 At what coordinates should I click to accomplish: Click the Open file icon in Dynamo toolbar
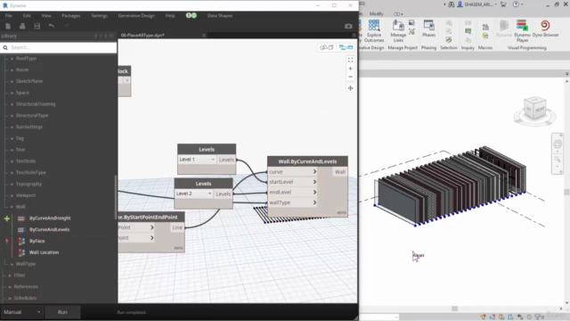pyautogui.click(x=22, y=26)
